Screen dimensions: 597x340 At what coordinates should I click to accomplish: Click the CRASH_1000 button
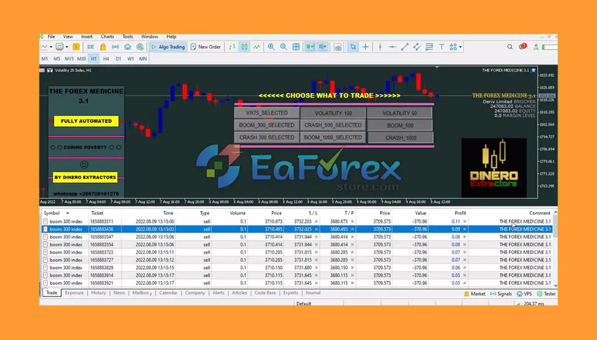401,138
